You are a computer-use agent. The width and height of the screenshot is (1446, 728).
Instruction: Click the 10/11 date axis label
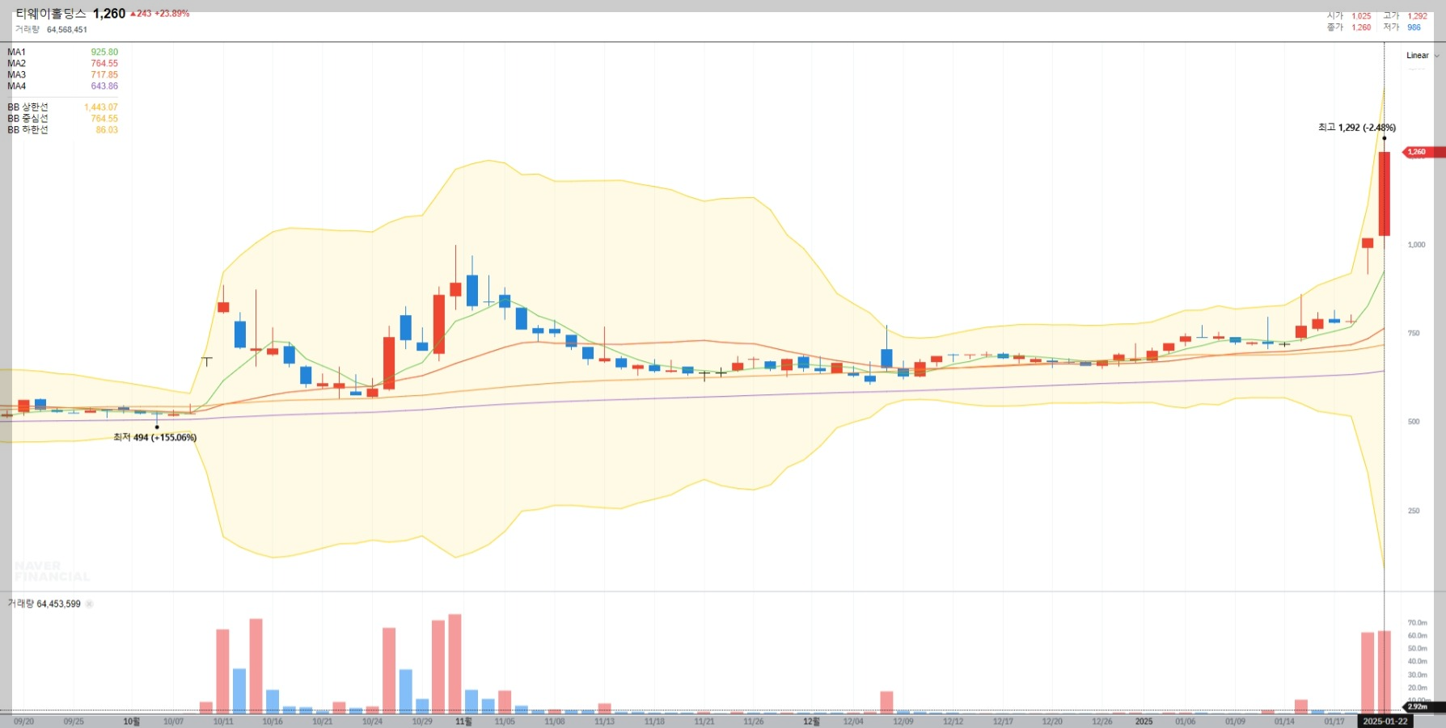(223, 722)
